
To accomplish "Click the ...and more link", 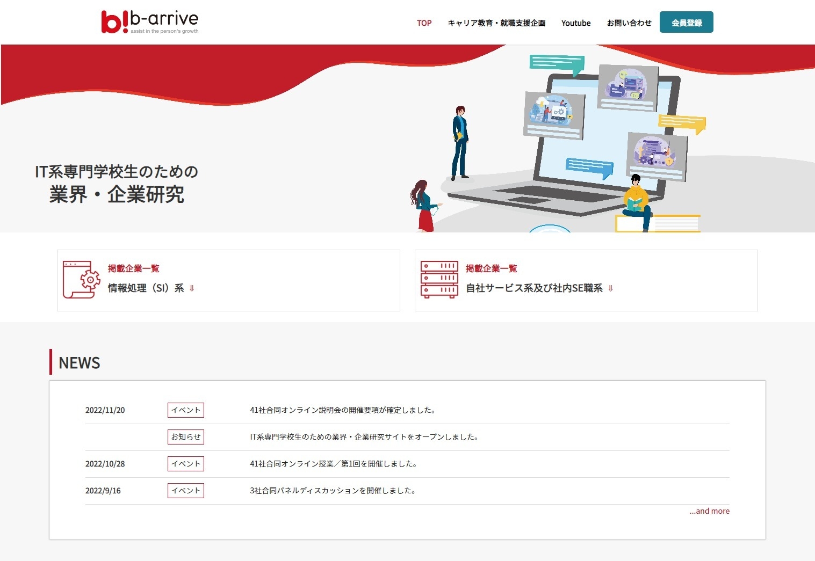I will pyautogui.click(x=709, y=511).
